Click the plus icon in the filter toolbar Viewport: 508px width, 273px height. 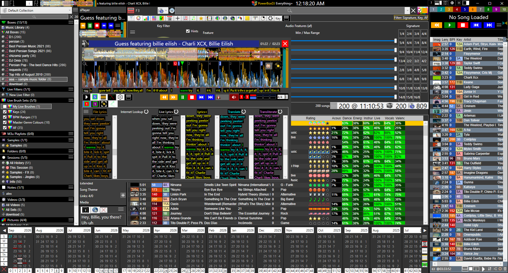click(178, 18)
